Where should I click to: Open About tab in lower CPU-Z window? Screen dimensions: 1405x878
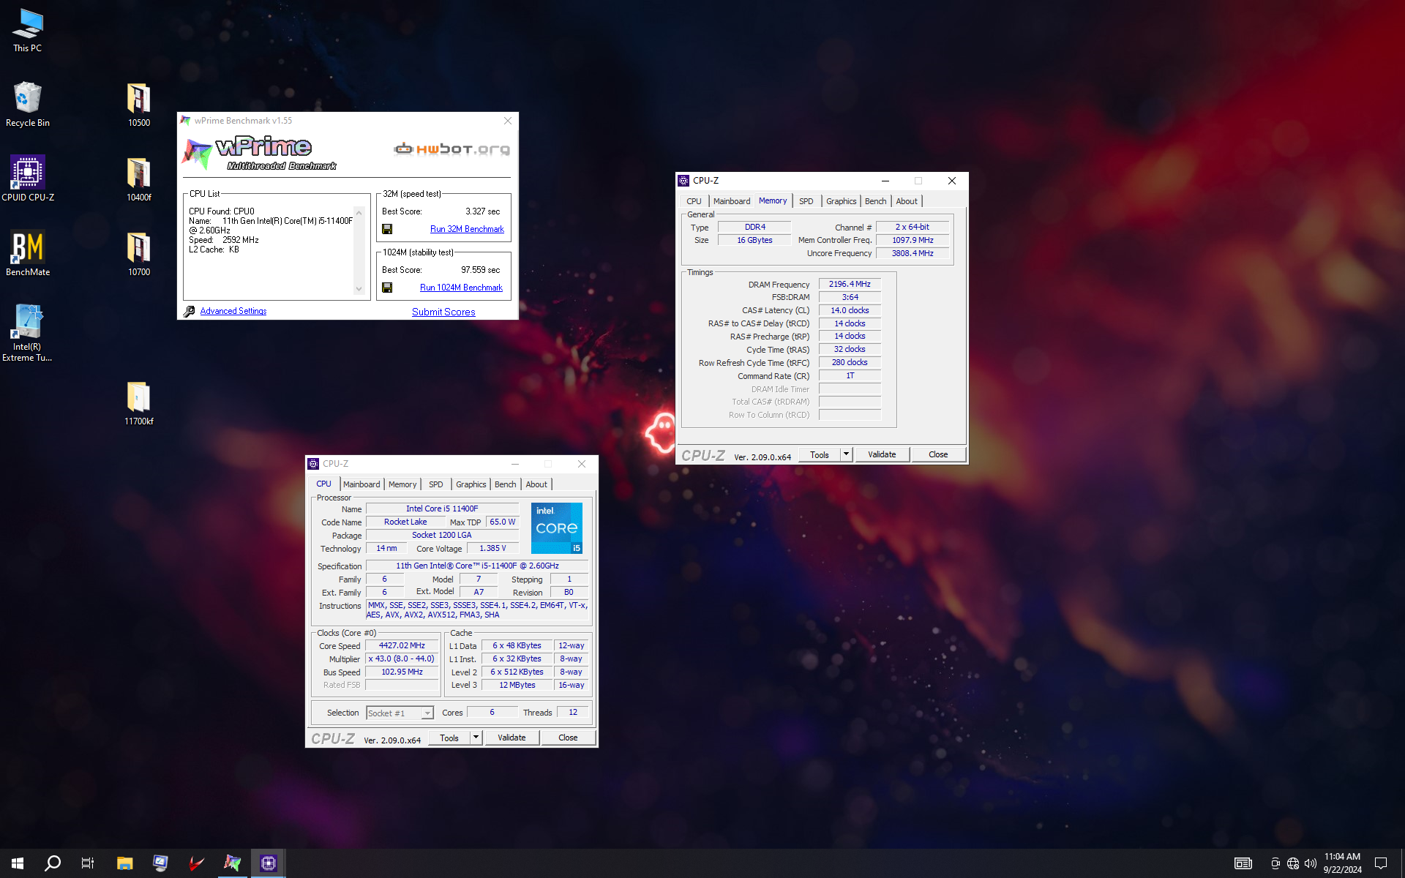536,484
